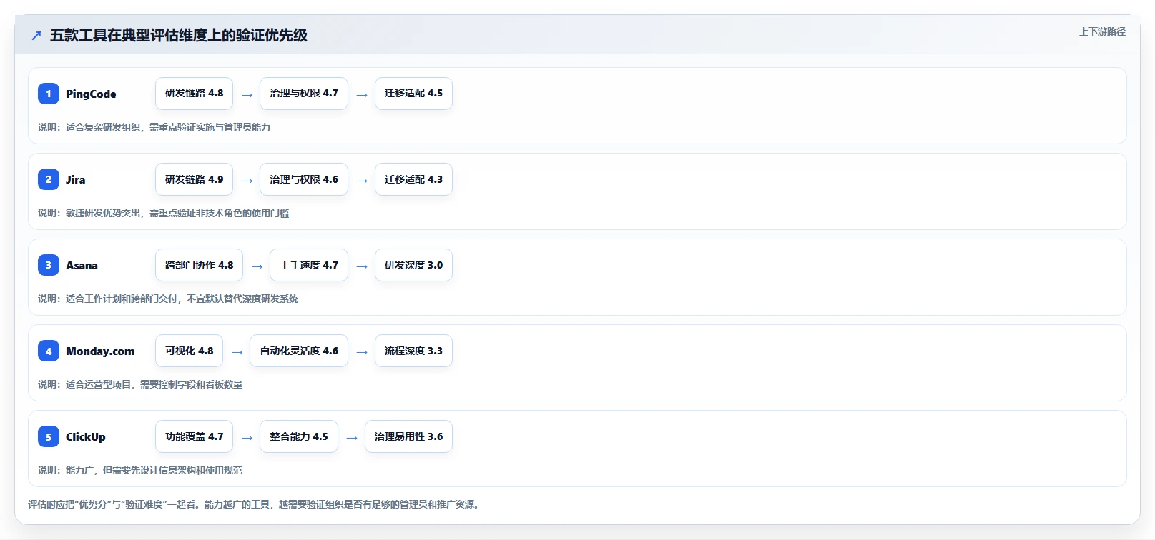Click the number 3 badge for Asana
Screen dimensions: 1155x540
click(x=49, y=265)
